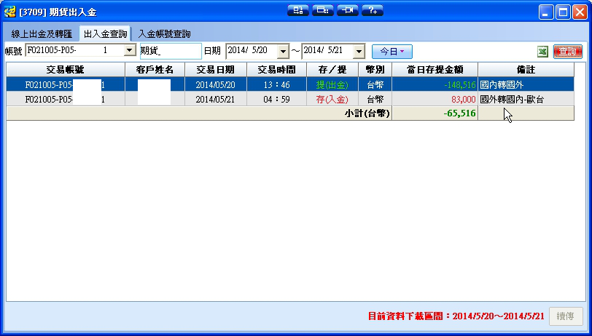The height and width of the screenshot is (336, 592).
Task: Click into the 期貨 text field
Action: [x=171, y=51]
